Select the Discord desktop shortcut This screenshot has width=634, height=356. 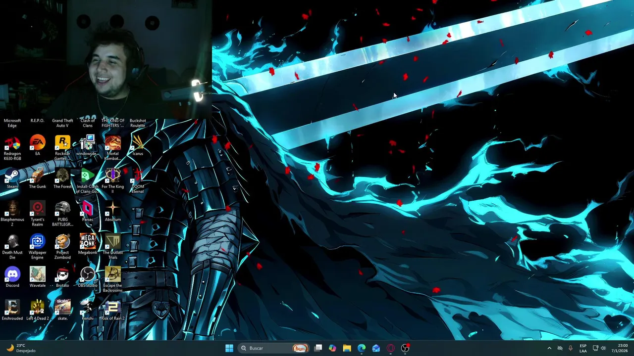12,275
